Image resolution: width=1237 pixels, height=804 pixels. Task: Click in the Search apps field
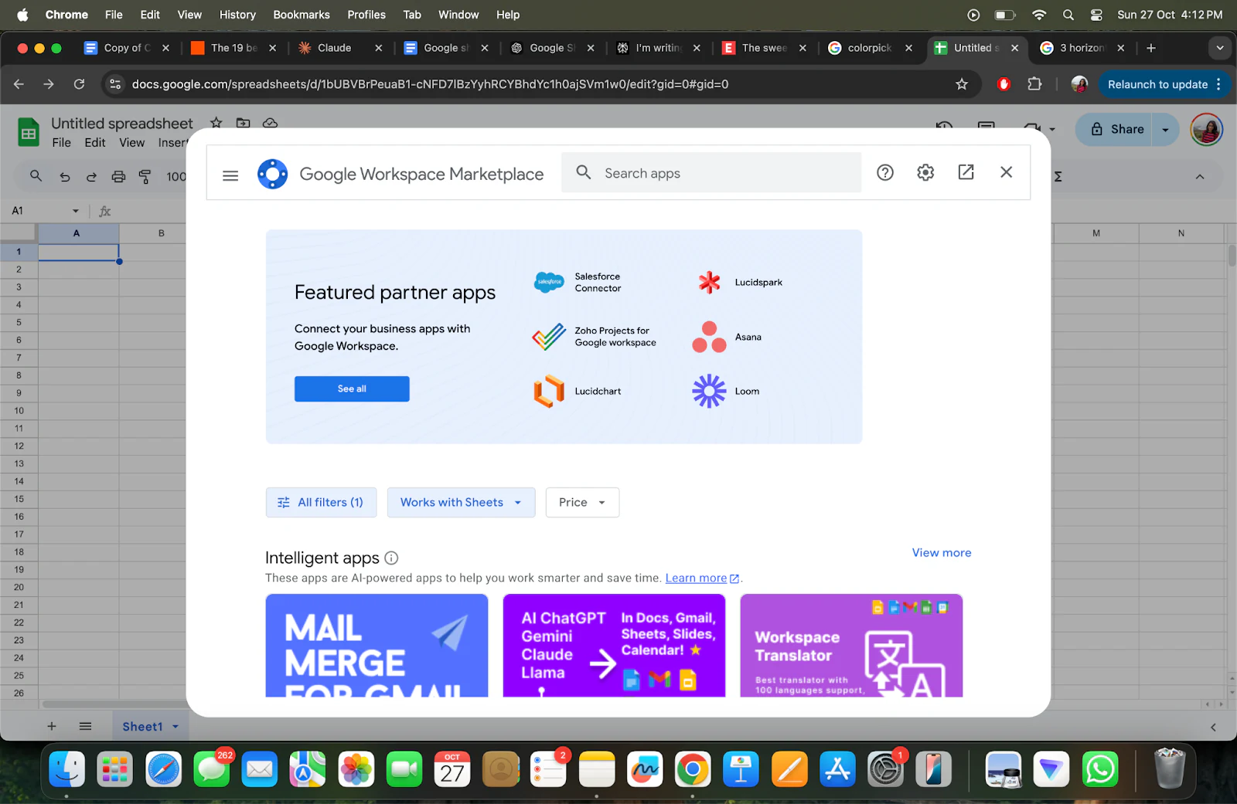tap(711, 173)
